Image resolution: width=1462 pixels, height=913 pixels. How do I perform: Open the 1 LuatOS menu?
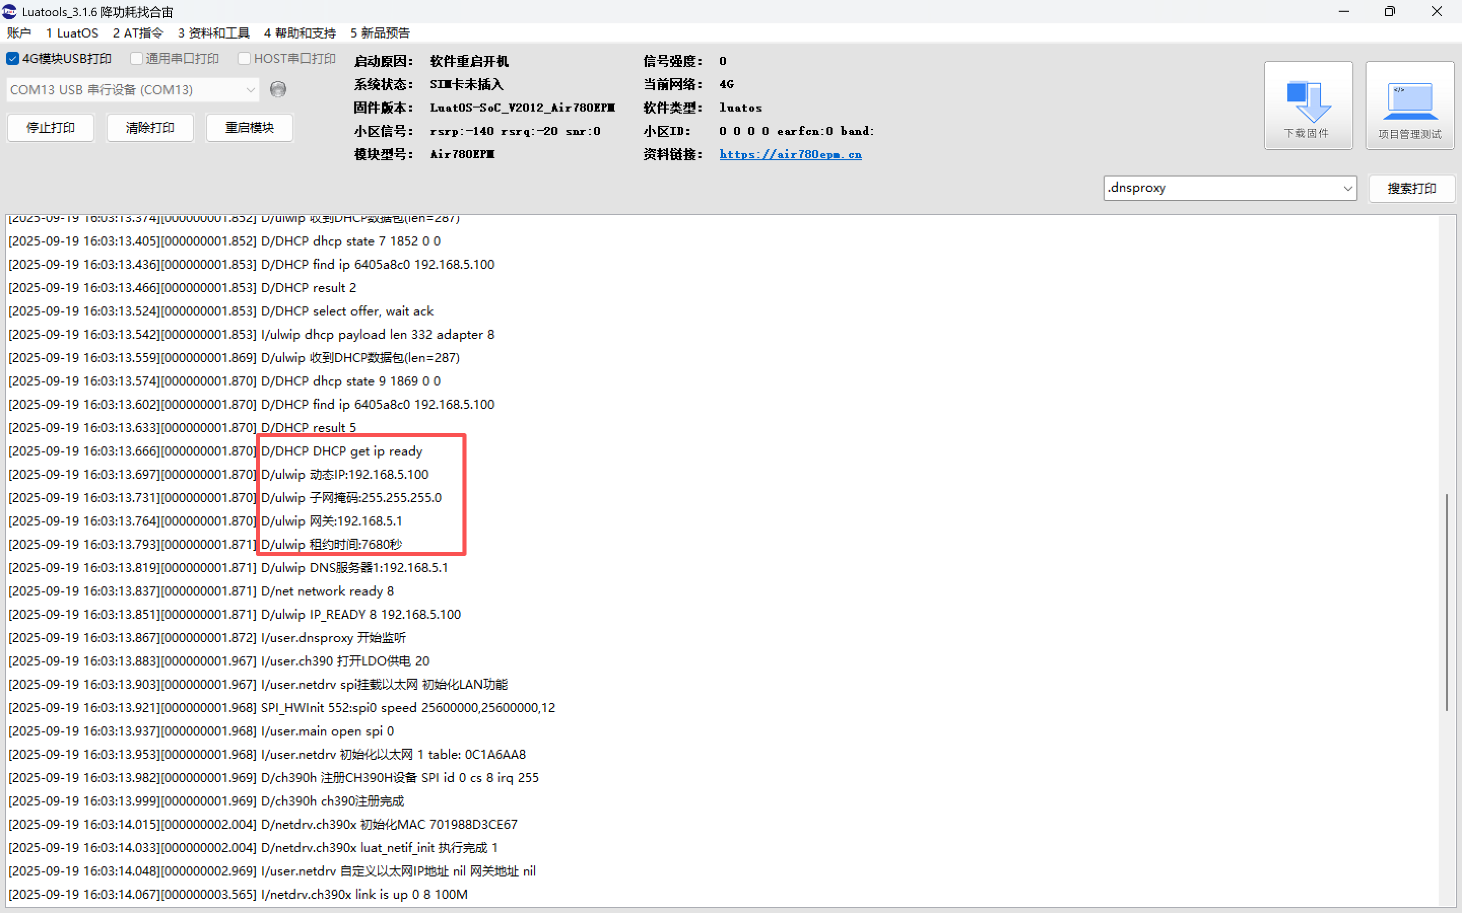point(72,33)
